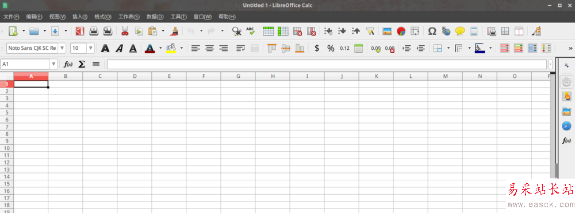
Task: Sort ascending with the down-arrow icon
Action: tap(342, 31)
